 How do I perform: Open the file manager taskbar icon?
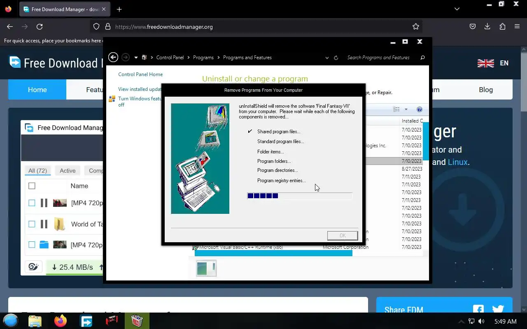point(35,321)
